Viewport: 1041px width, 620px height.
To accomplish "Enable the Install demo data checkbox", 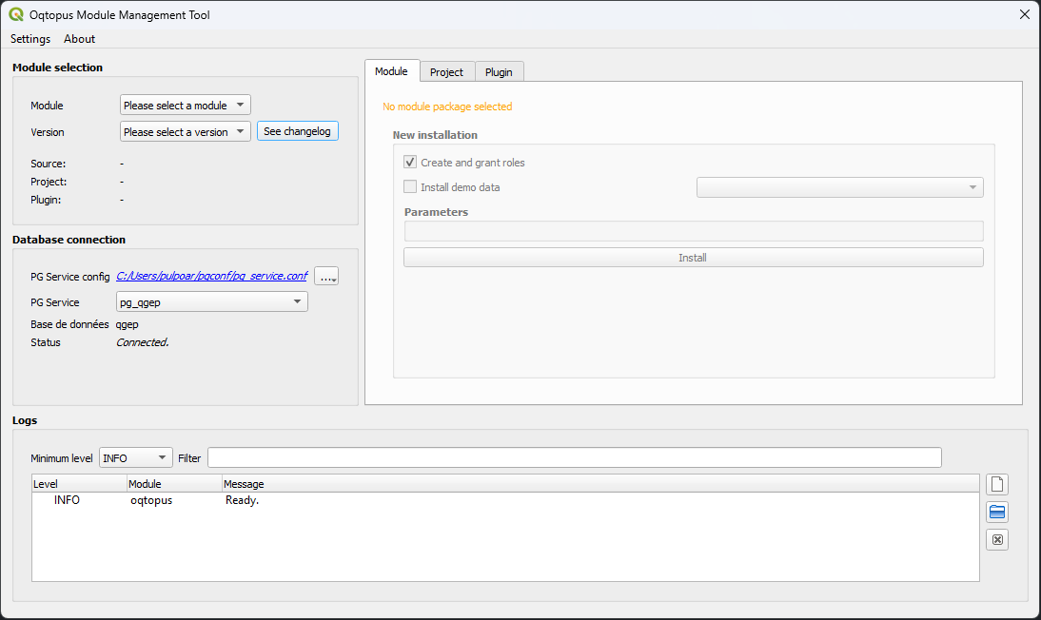I will (410, 187).
